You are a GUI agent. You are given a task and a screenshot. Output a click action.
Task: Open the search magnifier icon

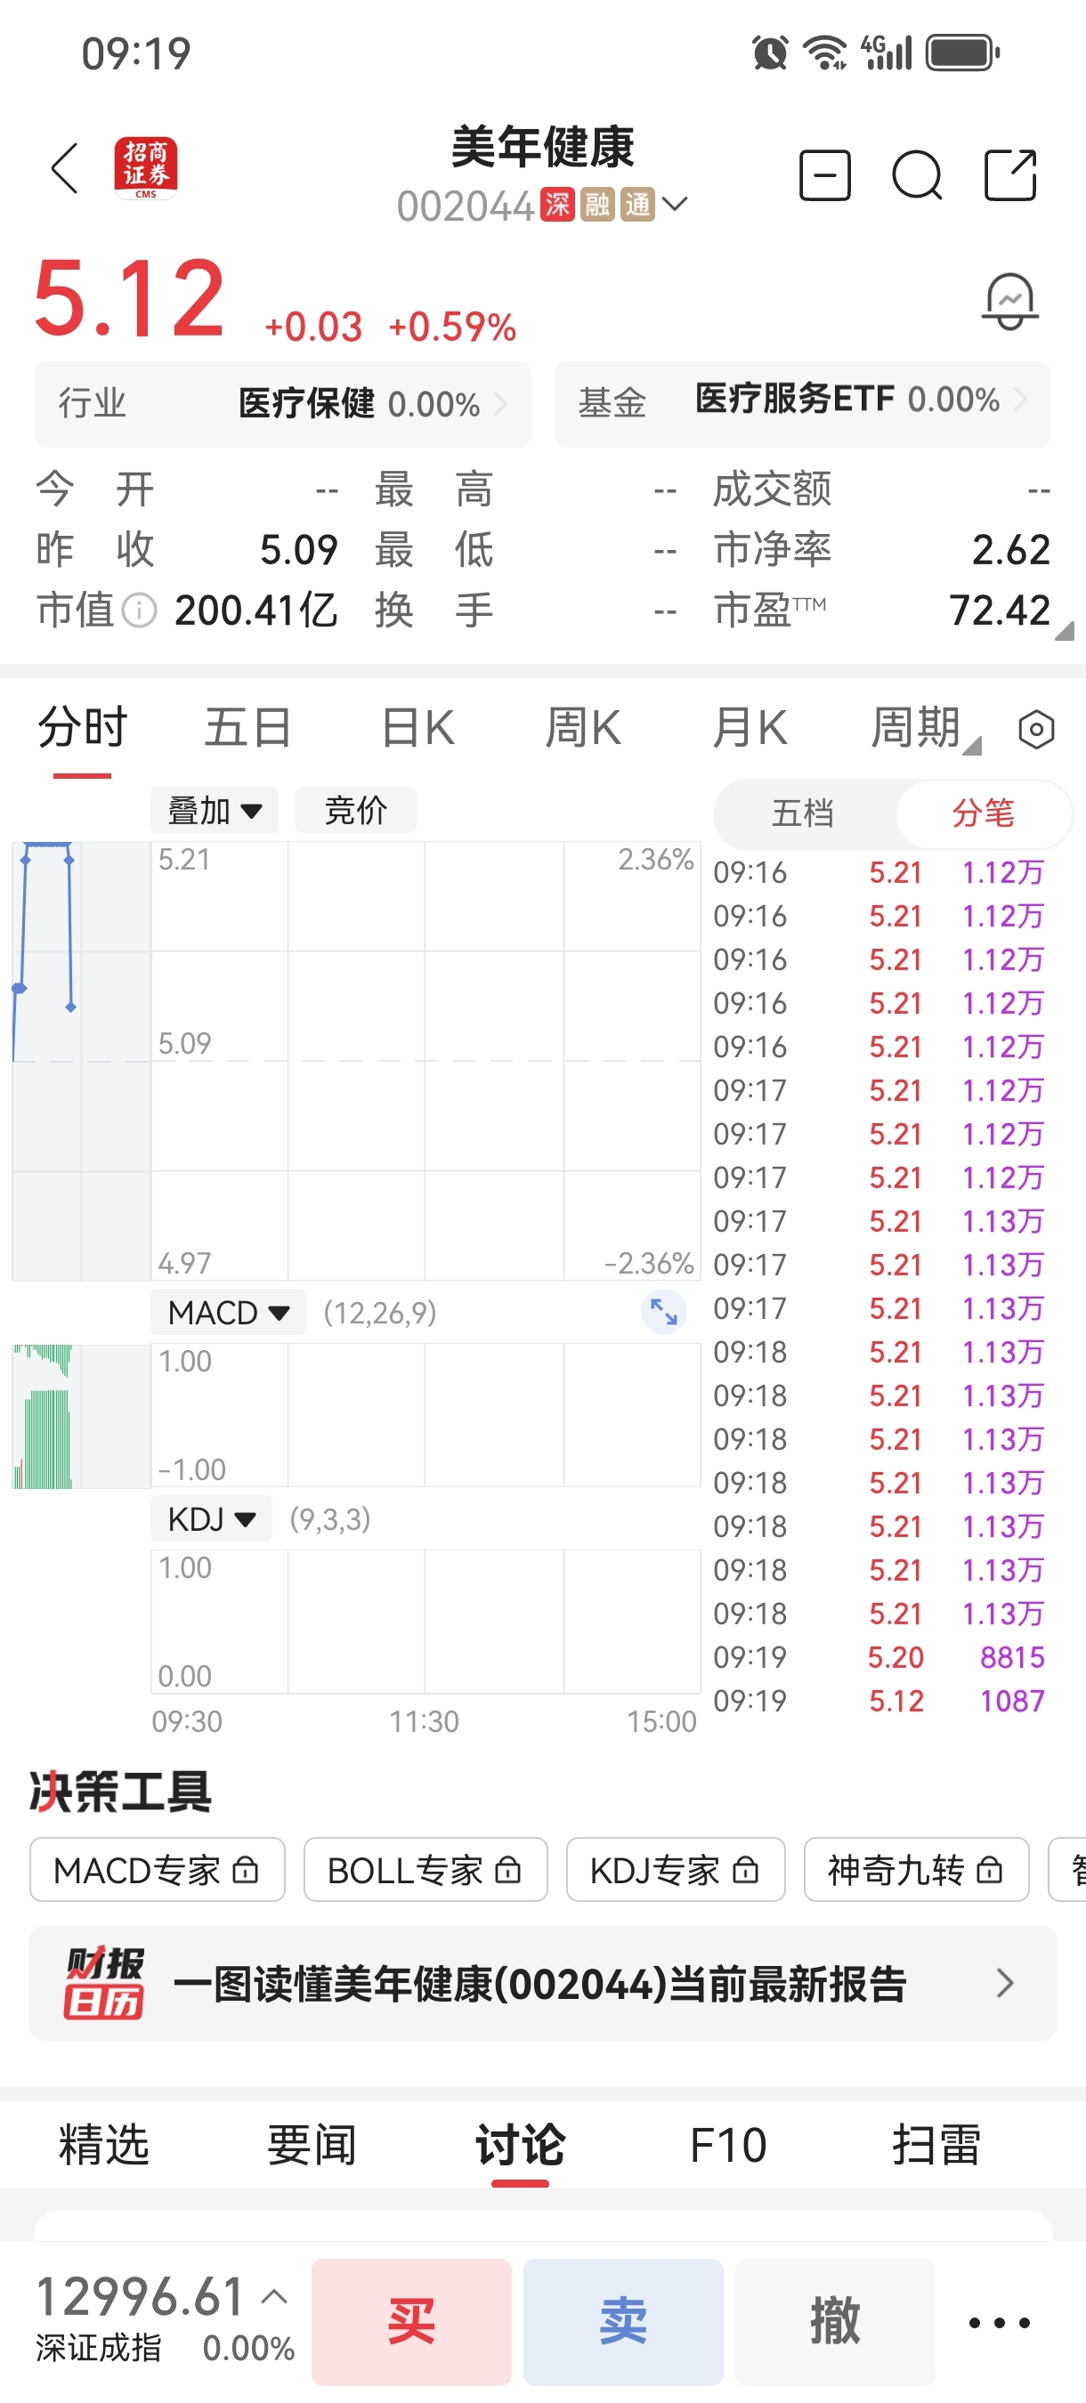[x=917, y=174]
